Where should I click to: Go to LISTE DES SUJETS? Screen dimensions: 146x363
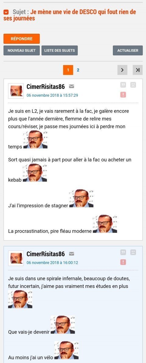tap(60, 50)
